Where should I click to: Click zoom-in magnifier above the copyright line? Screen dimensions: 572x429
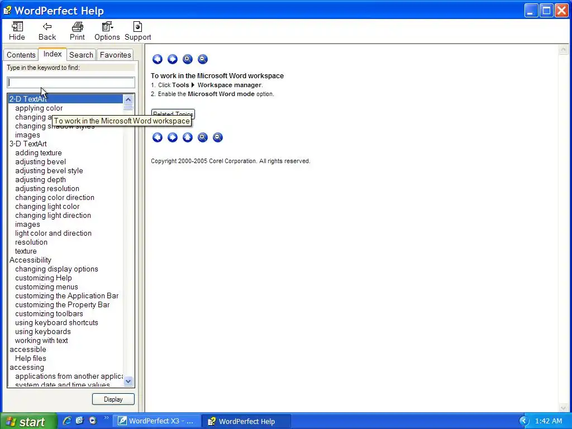pos(202,137)
